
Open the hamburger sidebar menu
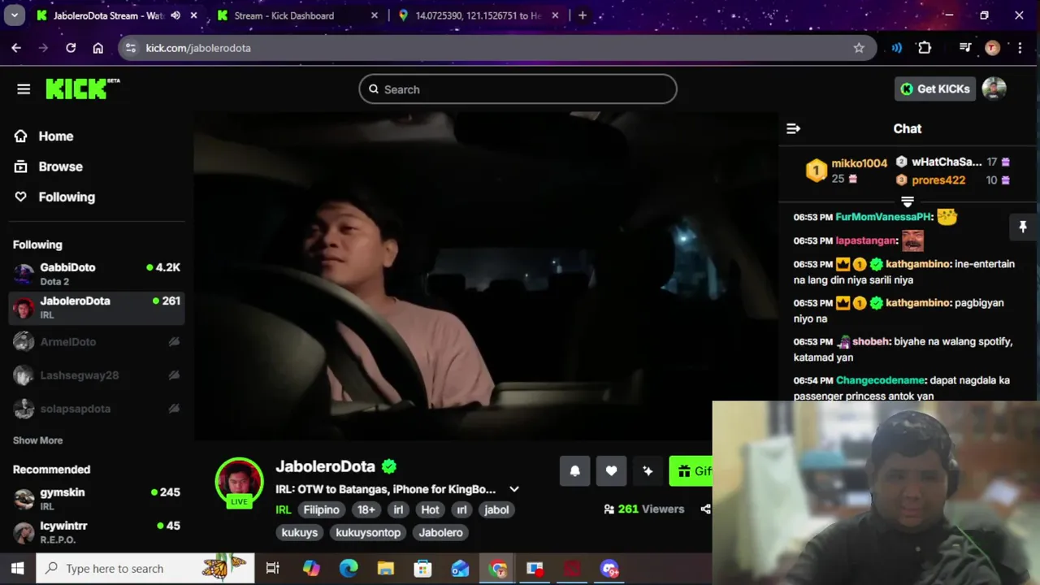point(24,89)
